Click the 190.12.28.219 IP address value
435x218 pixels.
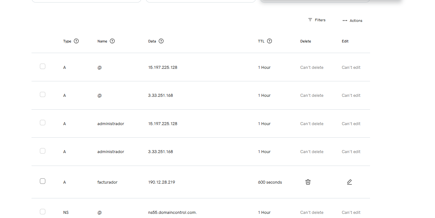click(x=161, y=182)
